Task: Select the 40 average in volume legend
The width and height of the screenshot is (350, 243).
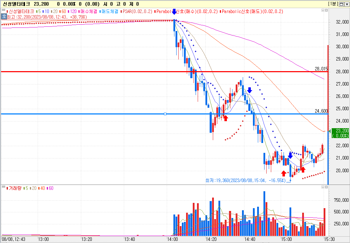Action: click(42, 188)
